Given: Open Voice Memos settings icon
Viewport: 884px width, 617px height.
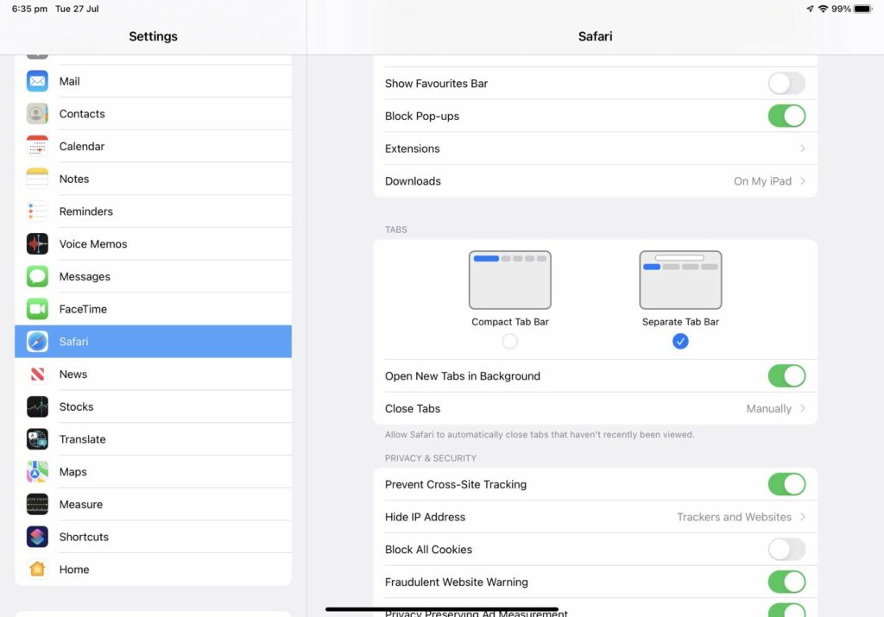Looking at the screenshot, I should 37,243.
